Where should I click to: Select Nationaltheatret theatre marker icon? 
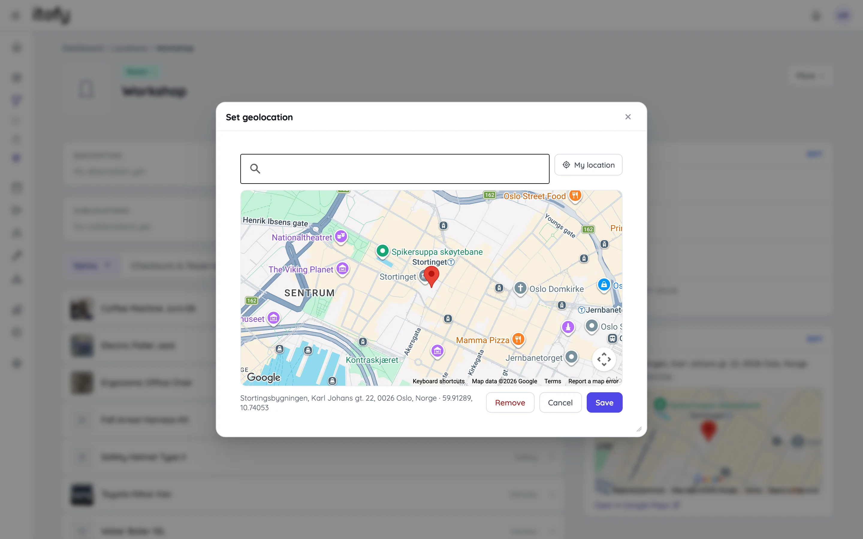[341, 237]
